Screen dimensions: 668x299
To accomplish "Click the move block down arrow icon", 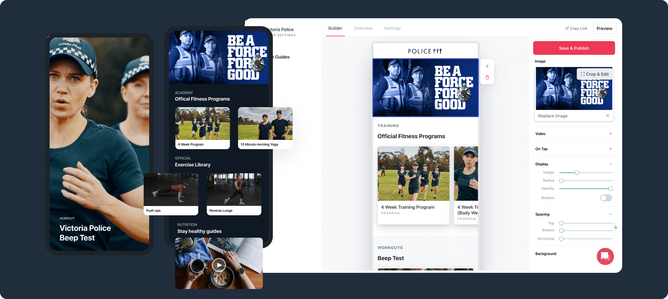I will 487,66.
